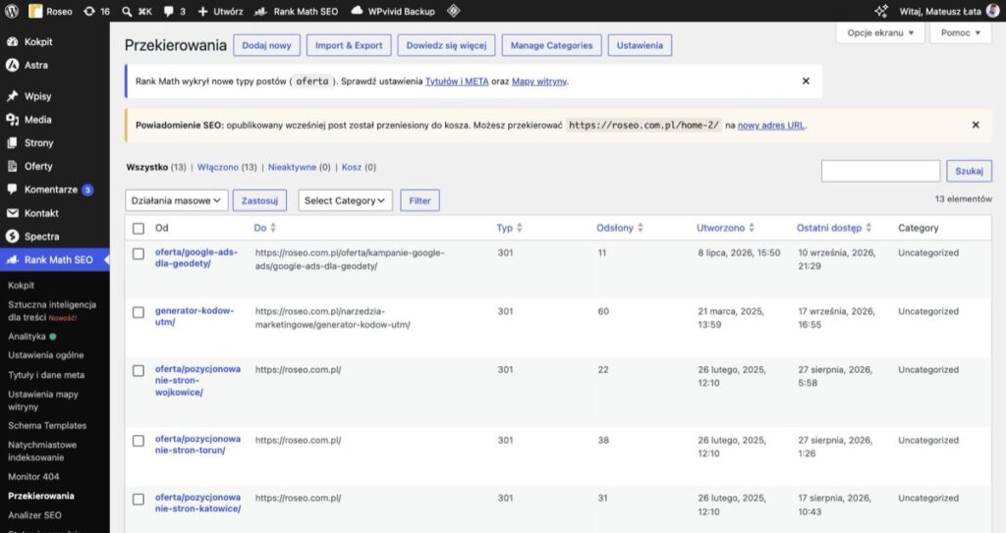Image resolution: width=1006 pixels, height=533 pixels.
Task: Check the pozycjonowanie-stron-katowice row checkbox
Action: (x=139, y=499)
